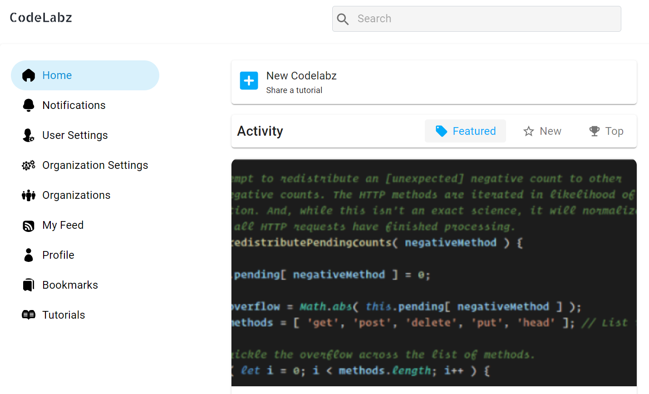Select the Profile person icon
Screen dimensions: 649x394
pyautogui.click(x=28, y=255)
